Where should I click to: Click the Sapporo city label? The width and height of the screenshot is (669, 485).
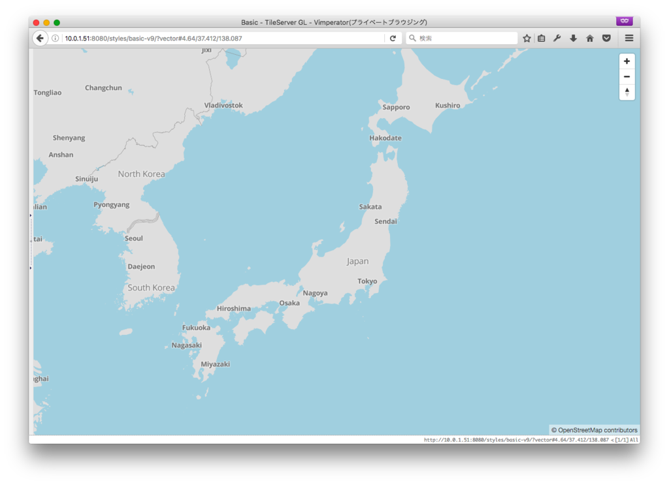[x=396, y=108]
